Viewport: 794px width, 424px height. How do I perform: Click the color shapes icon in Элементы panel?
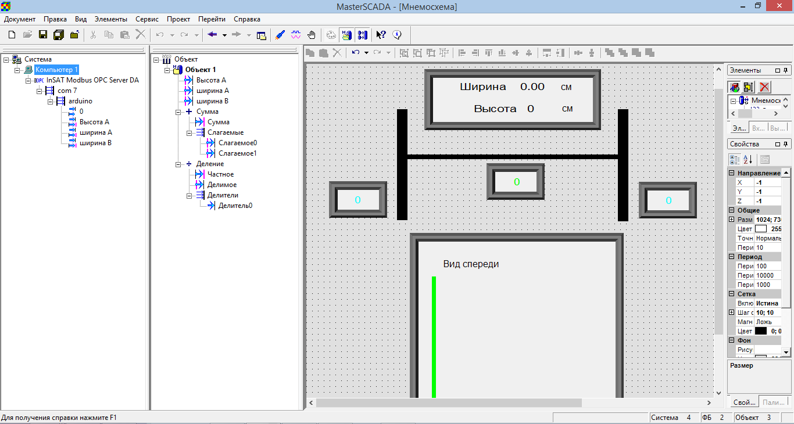tap(735, 87)
